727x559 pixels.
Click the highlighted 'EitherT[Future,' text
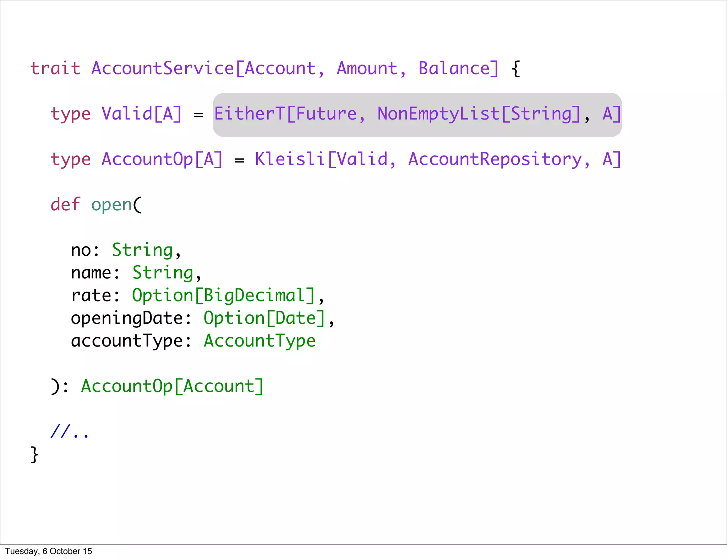(x=290, y=114)
